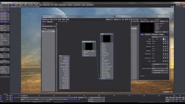Toggle the B rotation channel button
The height and width of the screenshot is (104, 185).
[1, 99]
